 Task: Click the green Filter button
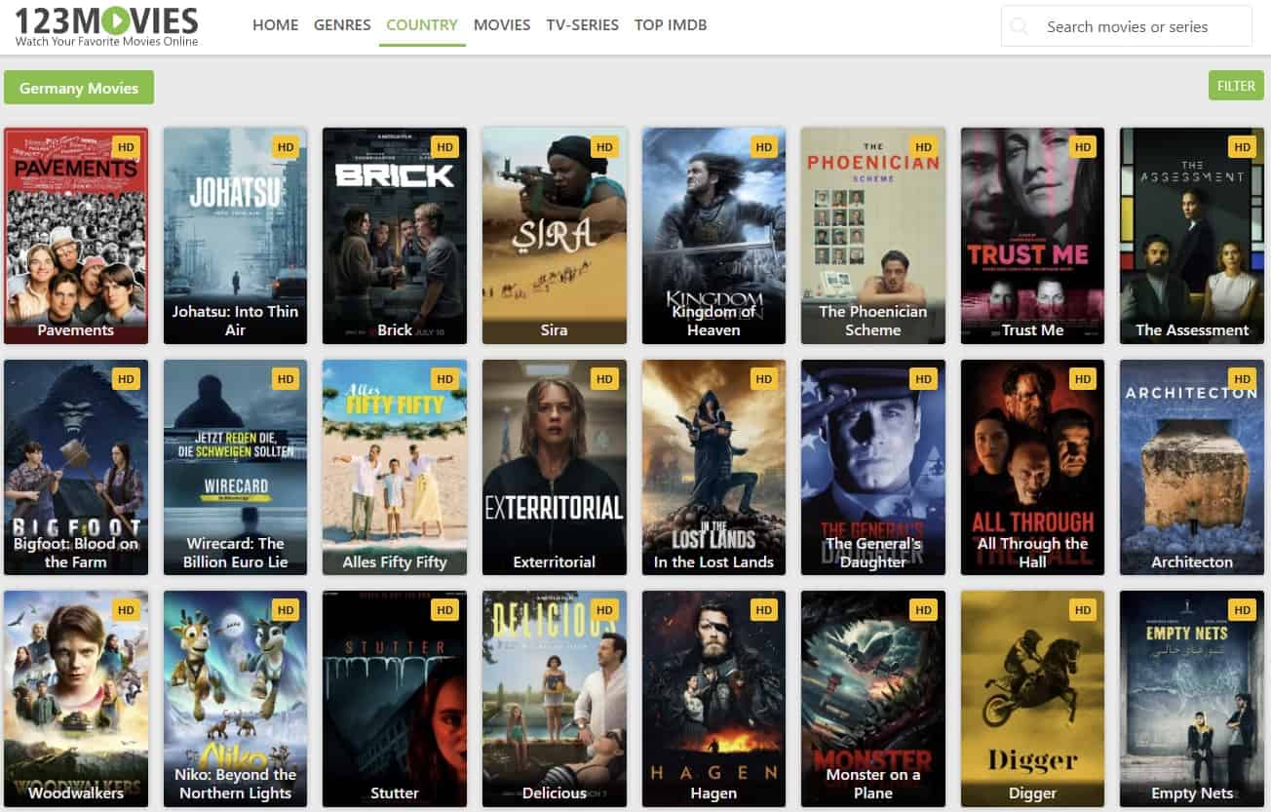[x=1236, y=86]
